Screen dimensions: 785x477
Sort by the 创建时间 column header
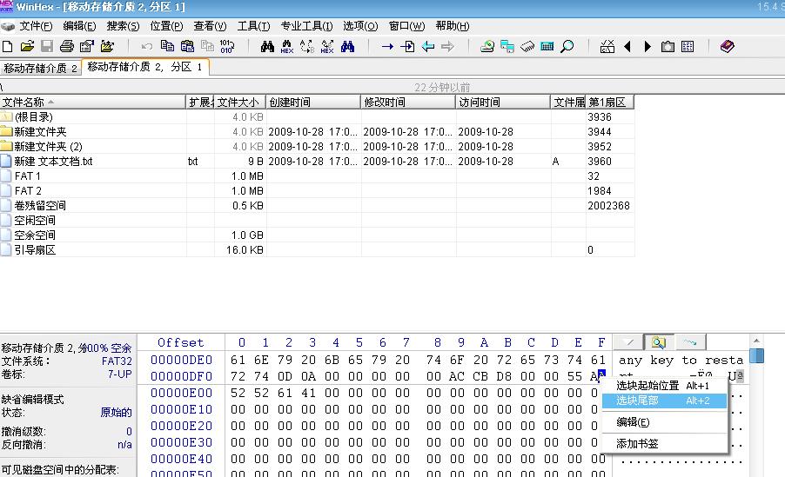click(313, 102)
